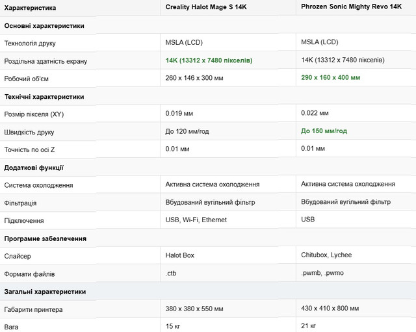Viewport: 416px width, 332px height.
Task: Click the Creality Halot Mage S 14K column header
Action: pos(206,8)
